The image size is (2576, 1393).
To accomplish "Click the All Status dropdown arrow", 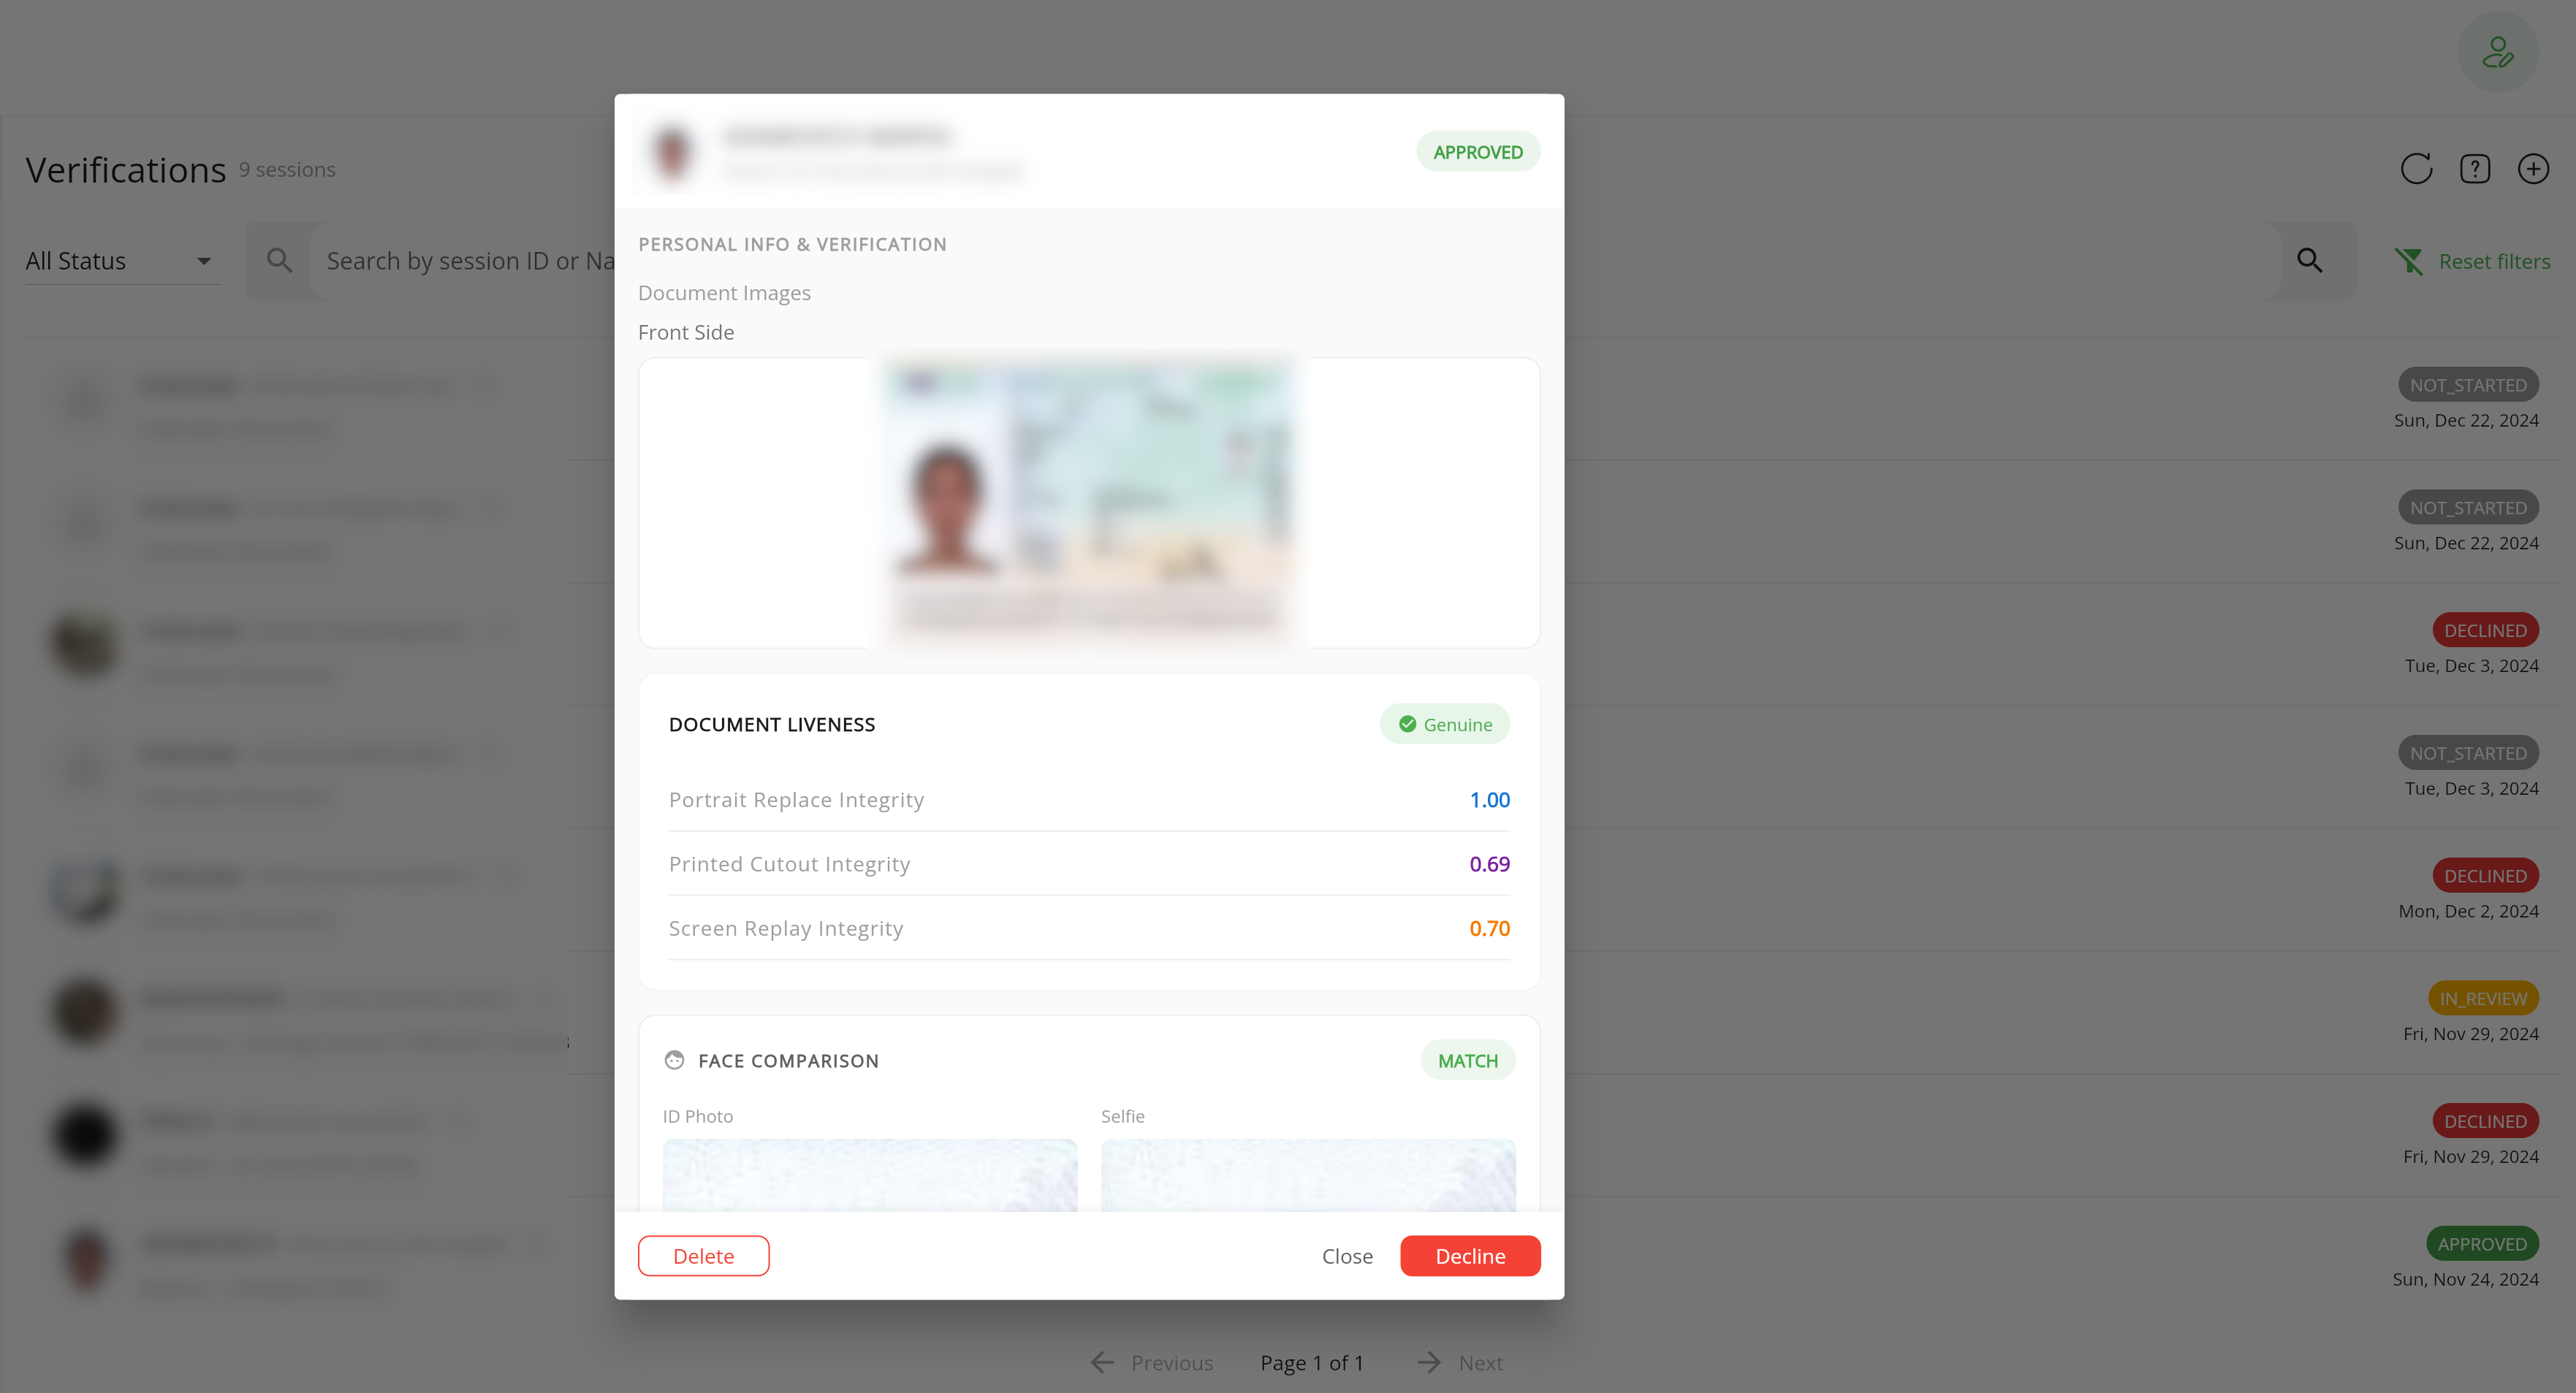I will point(204,262).
